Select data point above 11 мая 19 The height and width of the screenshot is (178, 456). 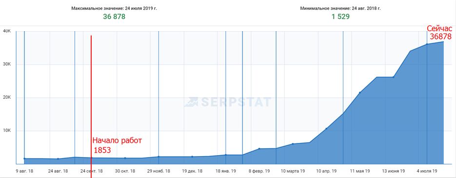point(360,92)
